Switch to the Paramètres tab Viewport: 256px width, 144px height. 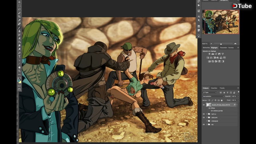224,48
